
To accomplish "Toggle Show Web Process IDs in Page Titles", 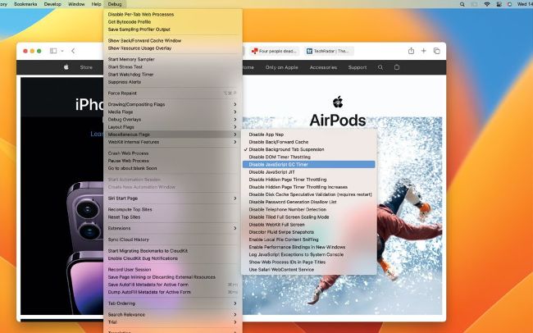I will click(x=309, y=262).
